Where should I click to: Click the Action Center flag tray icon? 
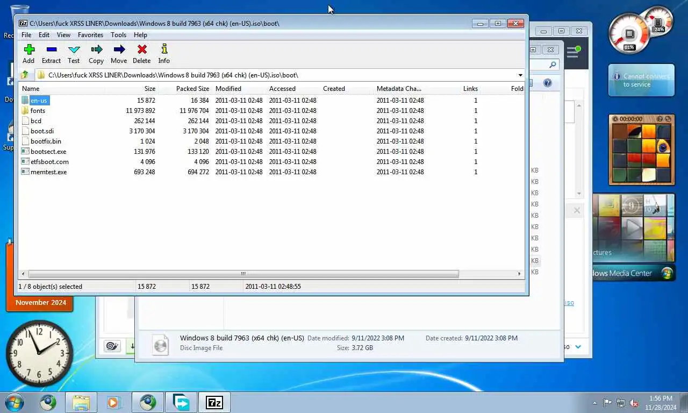tap(608, 403)
